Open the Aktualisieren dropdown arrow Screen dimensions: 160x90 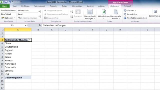[x=104, y=18]
